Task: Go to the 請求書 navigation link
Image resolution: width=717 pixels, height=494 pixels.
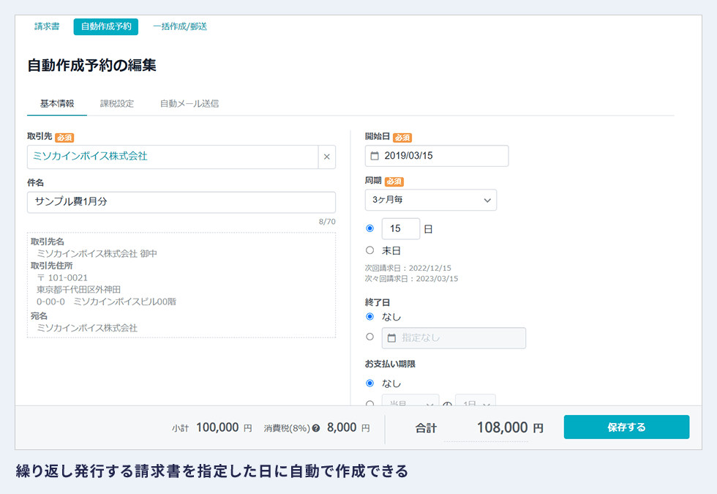Action: coord(48,26)
